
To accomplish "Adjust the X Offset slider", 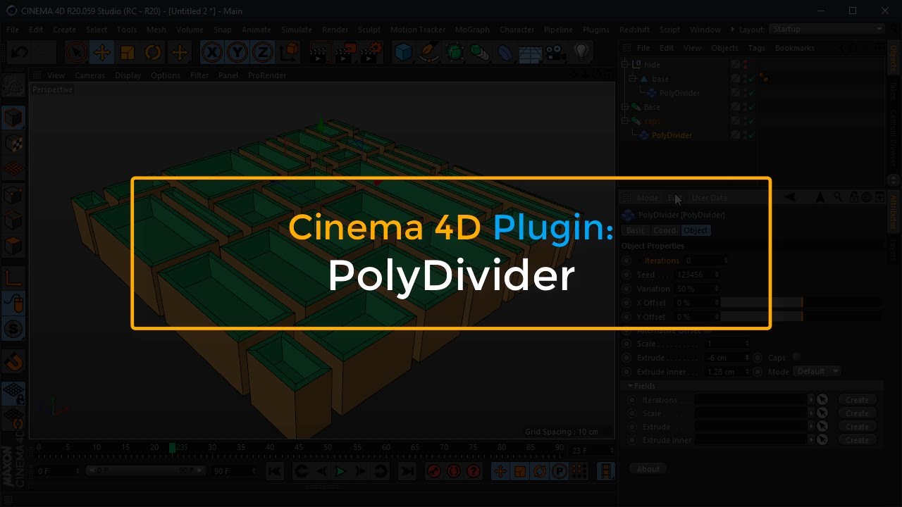I will click(x=801, y=303).
